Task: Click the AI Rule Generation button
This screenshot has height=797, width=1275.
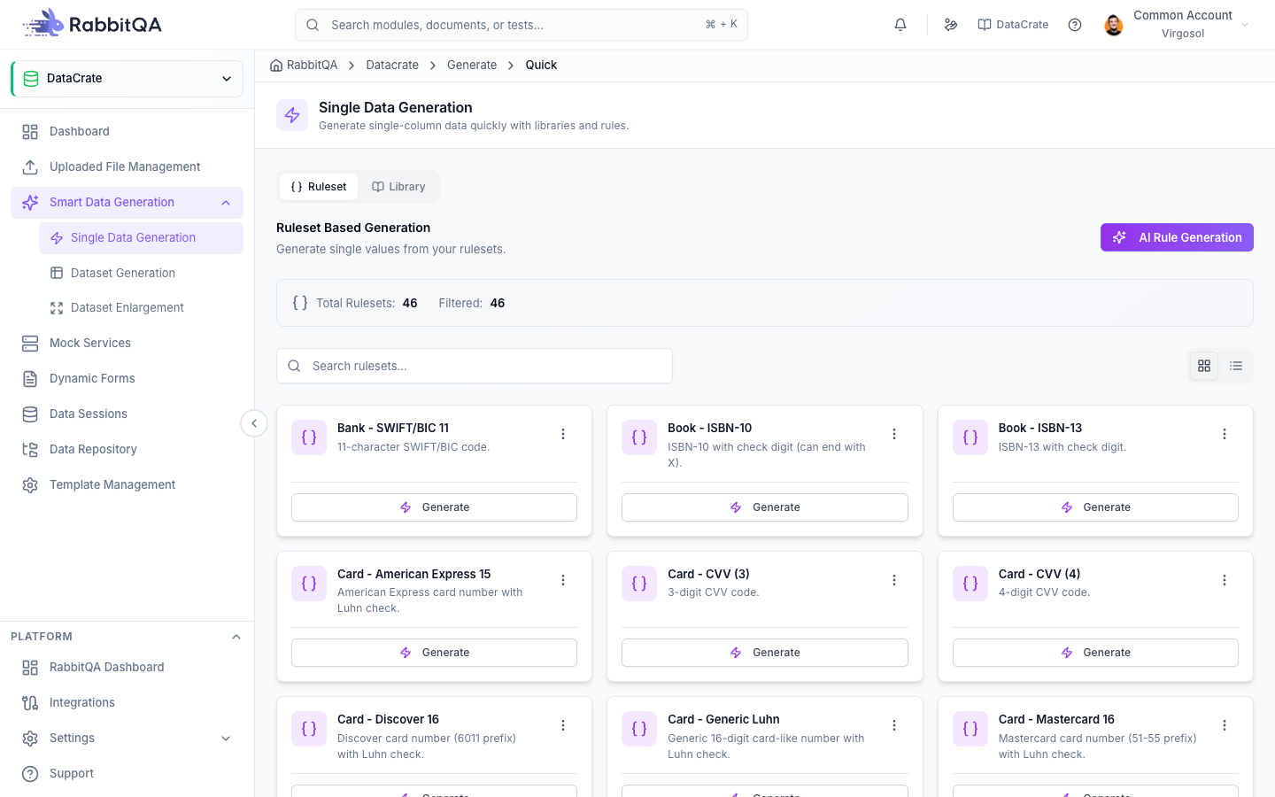Action: tap(1177, 237)
